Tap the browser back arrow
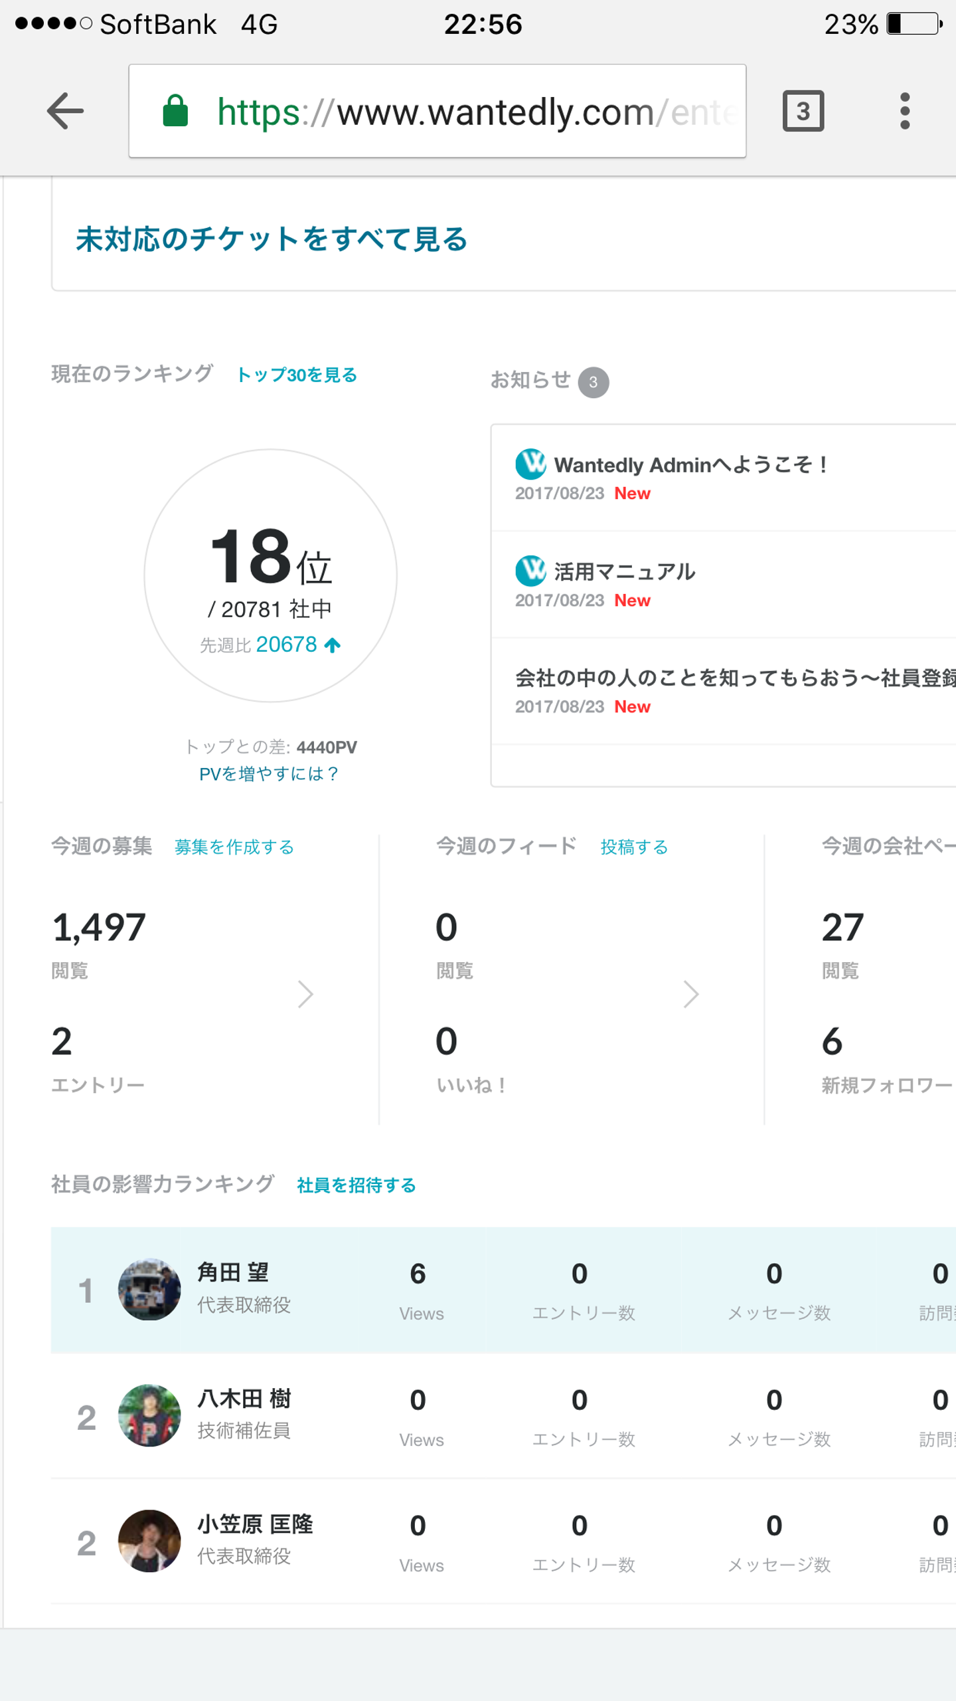This screenshot has height=1701, width=956. [x=66, y=111]
